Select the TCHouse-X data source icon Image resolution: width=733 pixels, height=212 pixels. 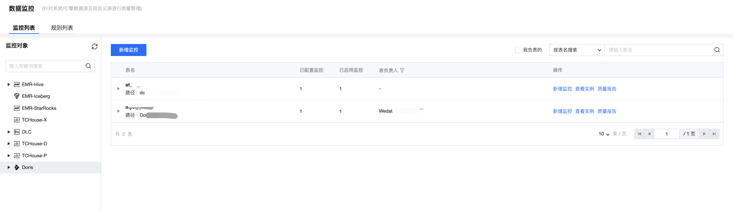17,120
